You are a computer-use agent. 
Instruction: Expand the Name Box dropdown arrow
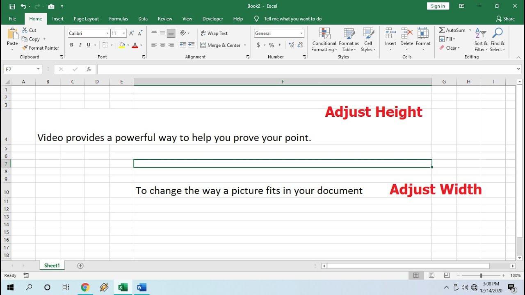click(38, 69)
